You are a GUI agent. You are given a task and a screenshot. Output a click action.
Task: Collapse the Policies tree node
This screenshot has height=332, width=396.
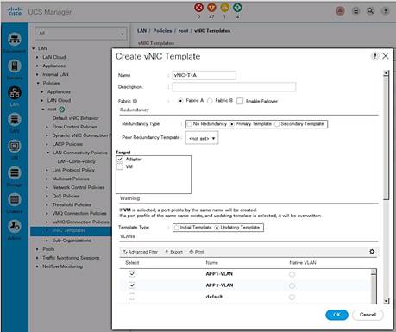[x=38, y=83]
